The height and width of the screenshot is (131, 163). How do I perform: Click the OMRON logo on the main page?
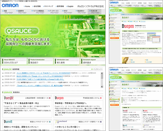click(x=10, y=6)
